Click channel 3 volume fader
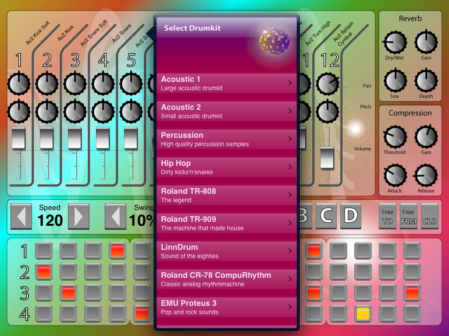The width and height of the screenshot is (449, 336). pos(75,138)
